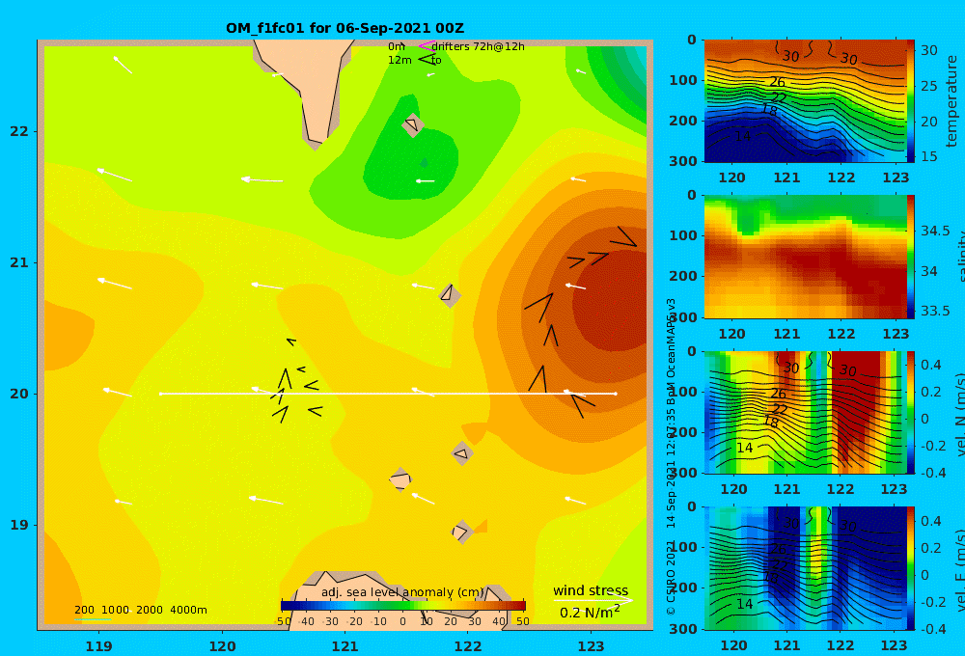Viewport: 965px width, 656px height.
Task: Click the '200' bathymetry legend value
Action: (x=84, y=610)
